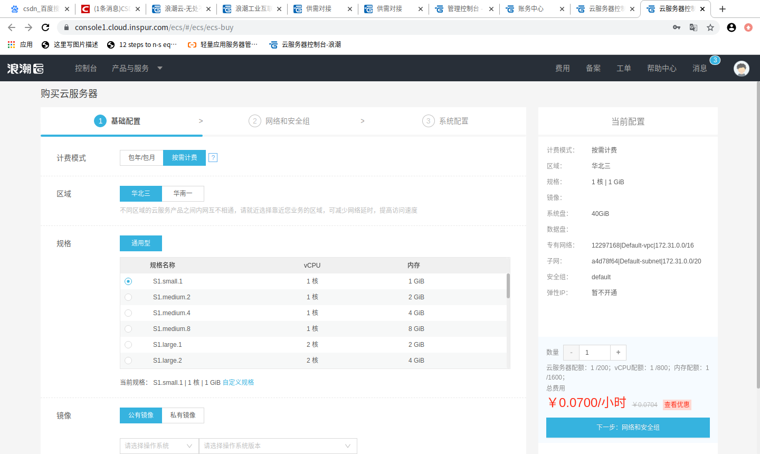Screen dimensions: 760x454
Task: Select the S1.medium.8 specification row
Action: [128, 328]
